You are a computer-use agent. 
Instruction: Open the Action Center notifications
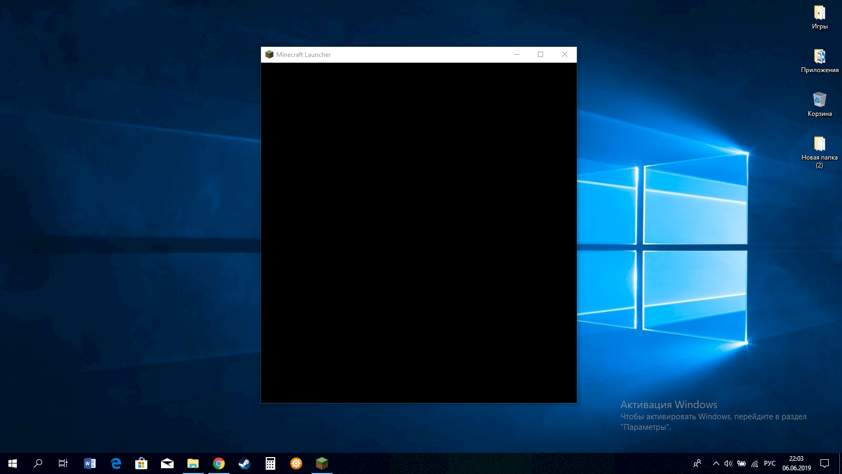[825, 463]
